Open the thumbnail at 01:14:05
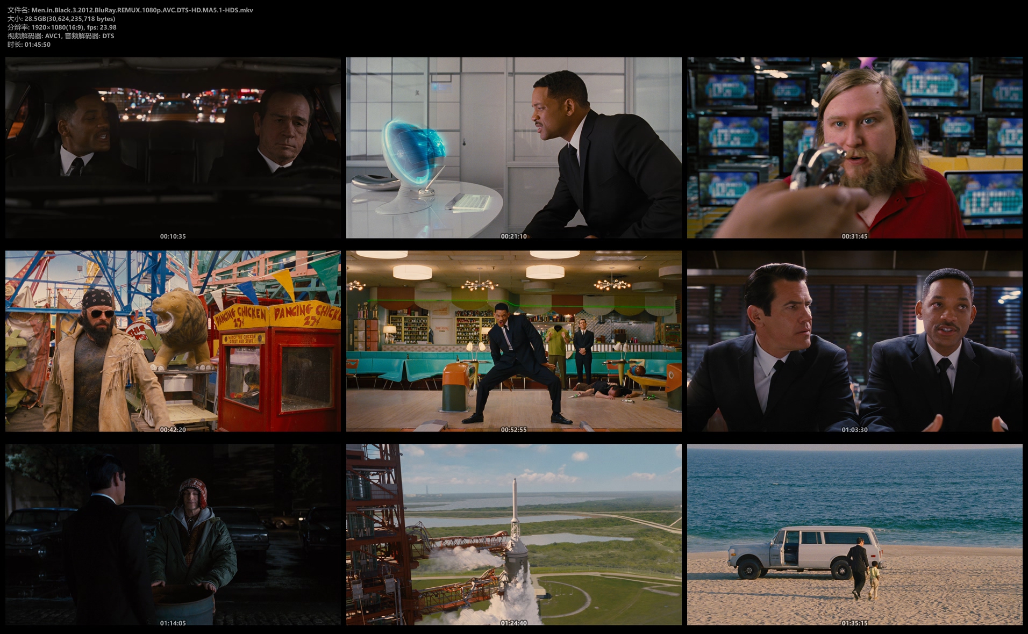This screenshot has width=1028, height=634. coord(173,535)
